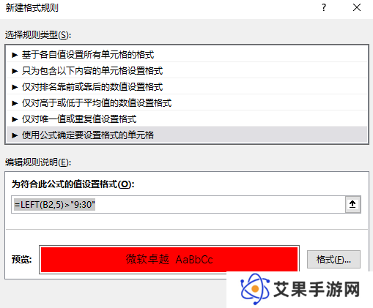Click arrow beside 使用公式确定要设置格式的单元格

click(15, 135)
